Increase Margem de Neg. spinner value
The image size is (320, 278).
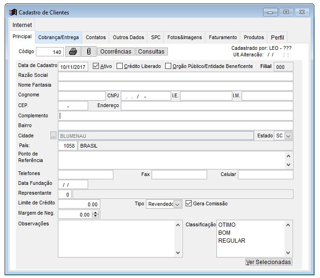click(95, 212)
